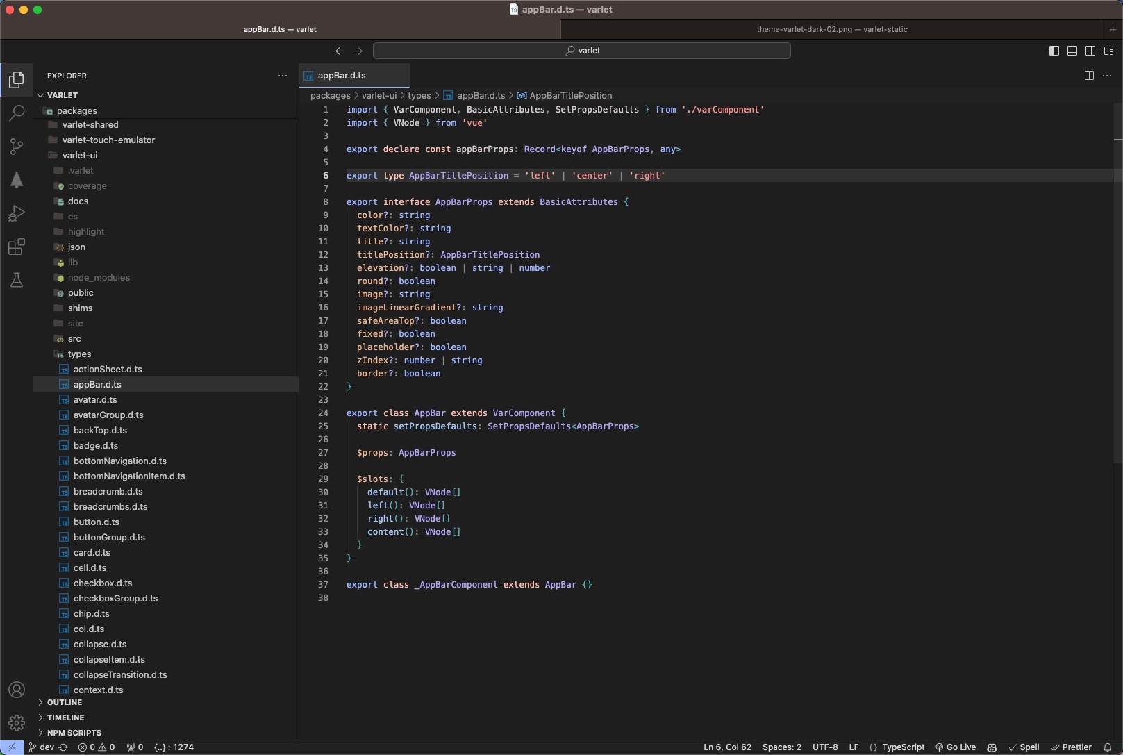The image size is (1123, 755).
Task: Open the Extensions view
Action: click(x=17, y=247)
